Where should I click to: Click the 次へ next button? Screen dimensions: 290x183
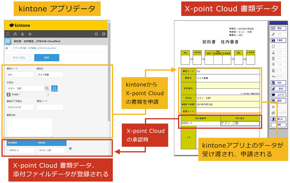[x=278, y=107]
